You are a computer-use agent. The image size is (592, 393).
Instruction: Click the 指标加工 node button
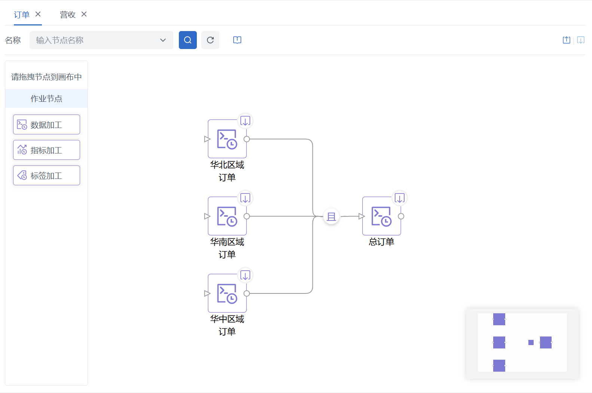pos(46,150)
